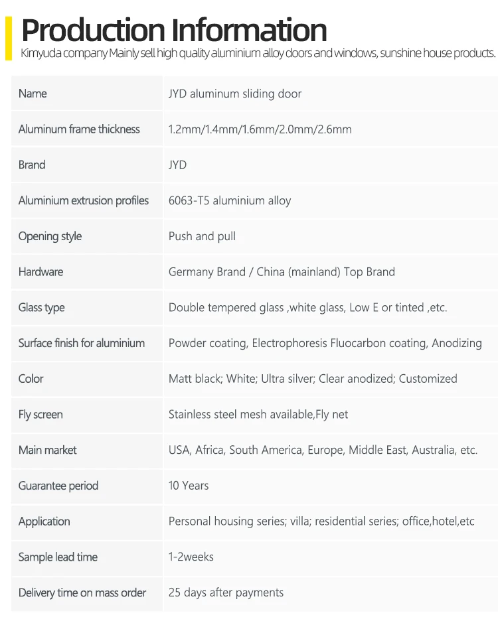The width and height of the screenshot is (498, 627).
Task: Click the "Aluminum frame thickness" label cell
Action: click(x=79, y=129)
